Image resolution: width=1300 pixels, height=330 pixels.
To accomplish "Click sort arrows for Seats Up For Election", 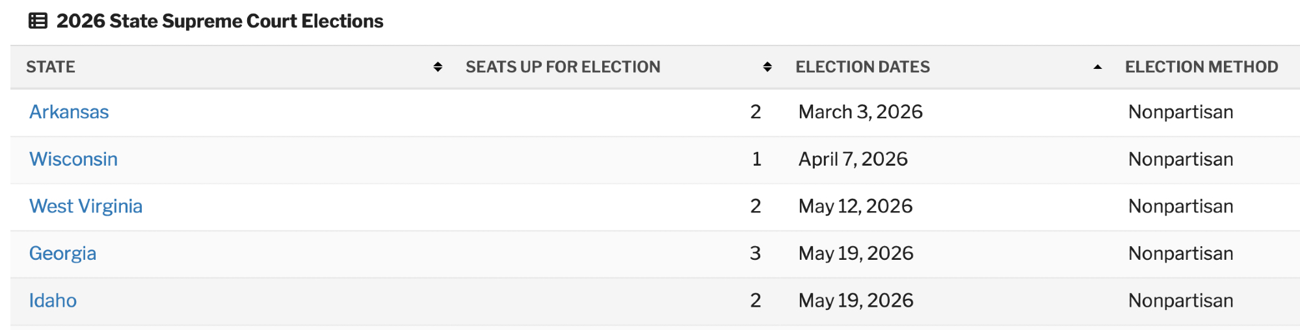I will click(767, 67).
